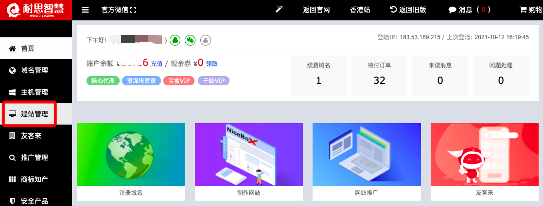Click the globe icon beside 域名管理
Screen dimensions: 543x206
[x=13, y=70]
